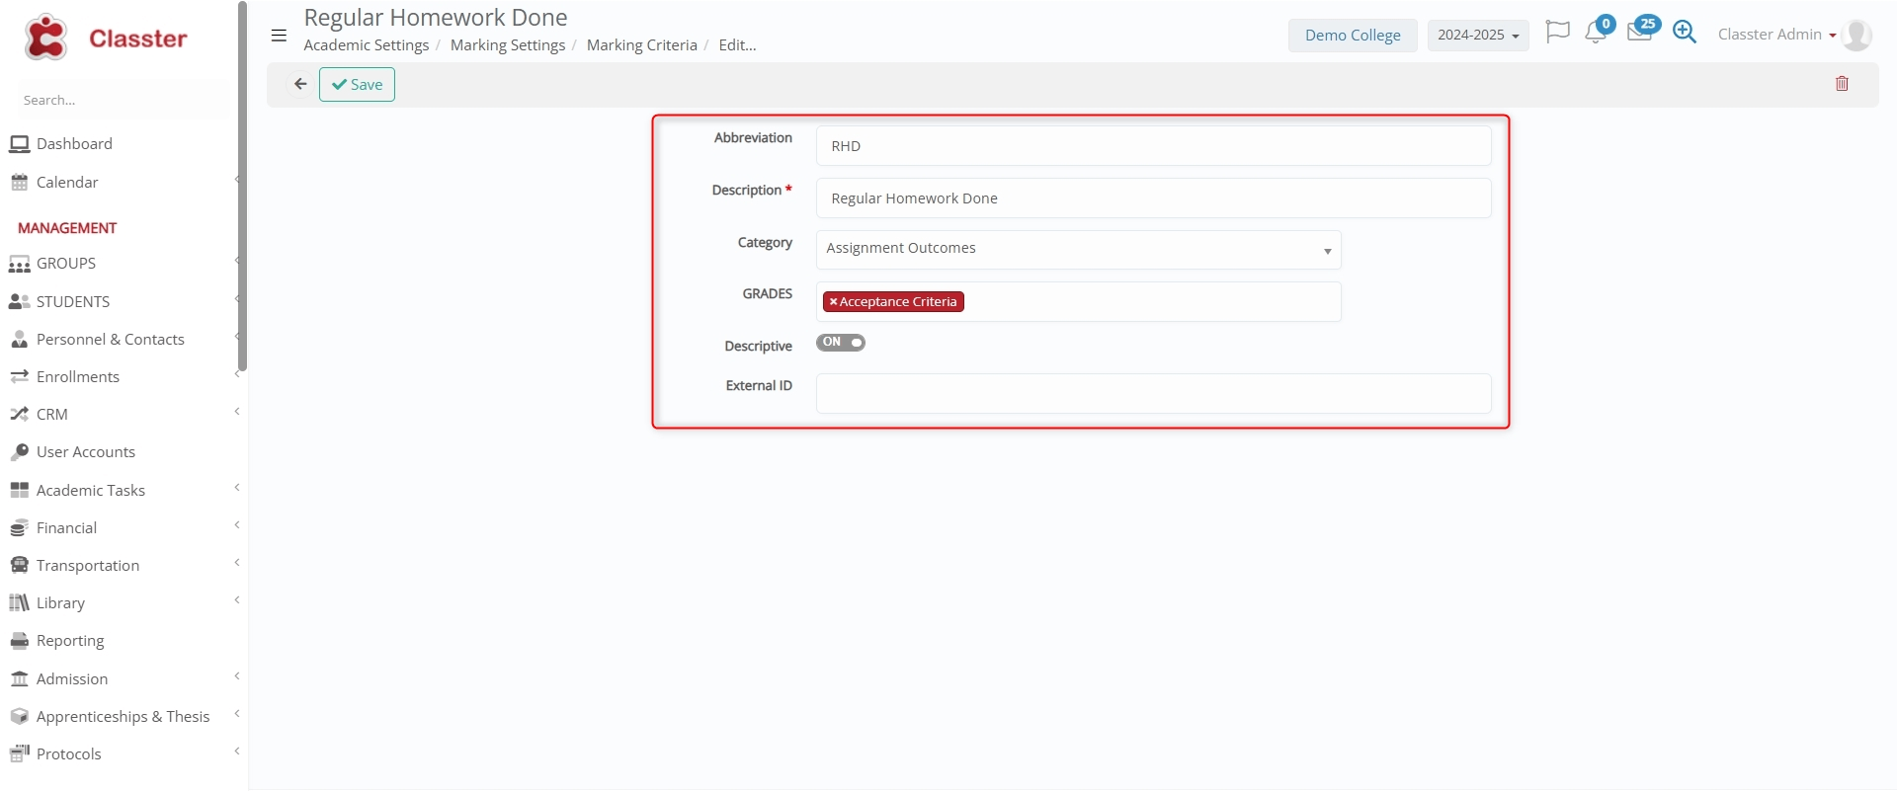The width and height of the screenshot is (1897, 791).
Task: Open Reporting in the sidebar
Action: click(x=70, y=641)
